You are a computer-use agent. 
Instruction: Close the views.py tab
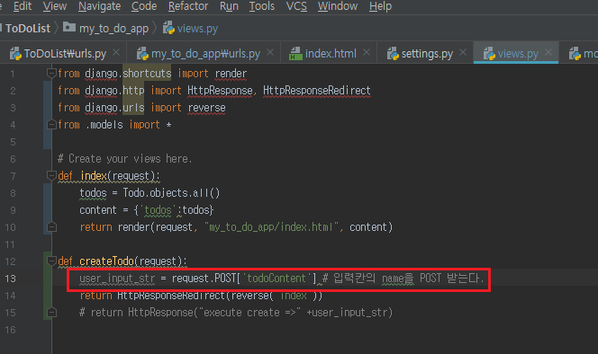click(548, 52)
